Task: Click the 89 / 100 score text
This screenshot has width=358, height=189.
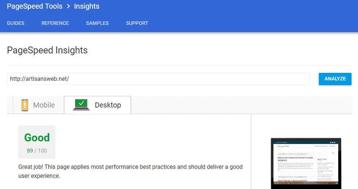Action: [37, 150]
